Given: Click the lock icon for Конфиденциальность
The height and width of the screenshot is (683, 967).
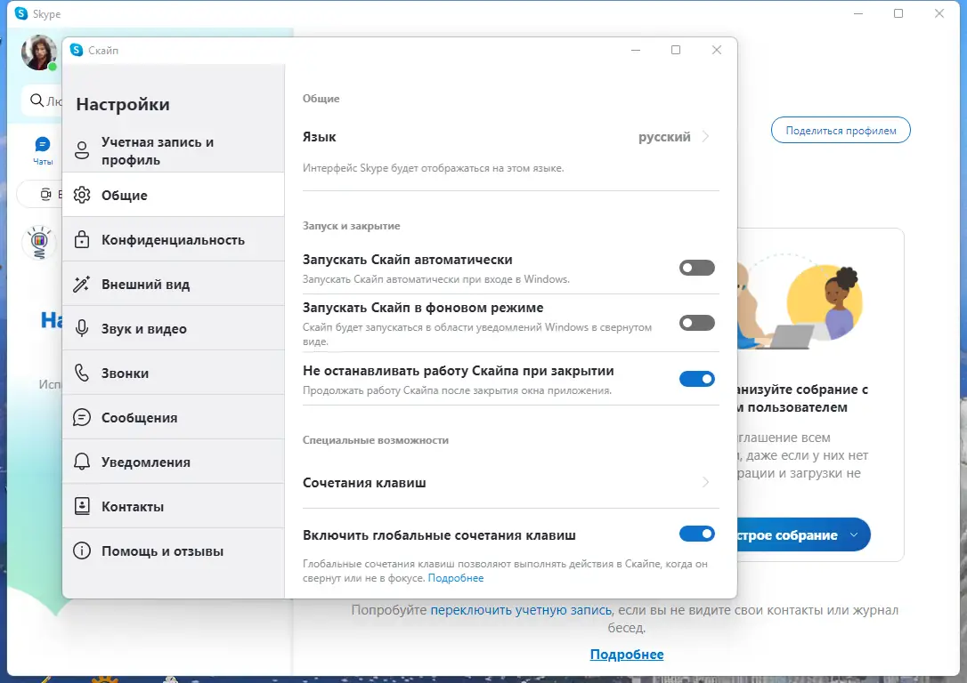Looking at the screenshot, I should pos(81,239).
